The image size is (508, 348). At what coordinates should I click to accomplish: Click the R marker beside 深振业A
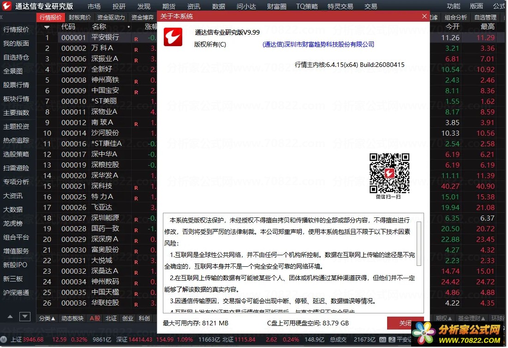pyautogui.click(x=136, y=60)
